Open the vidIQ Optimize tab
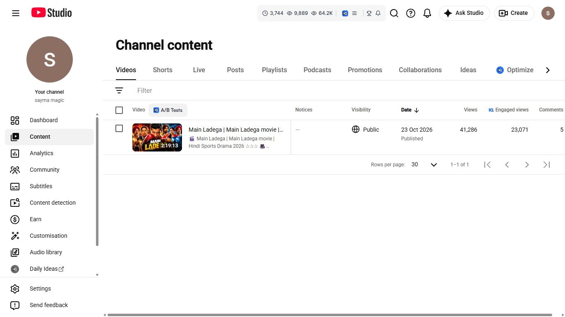This screenshot has height=317, width=565. [x=515, y=70]
